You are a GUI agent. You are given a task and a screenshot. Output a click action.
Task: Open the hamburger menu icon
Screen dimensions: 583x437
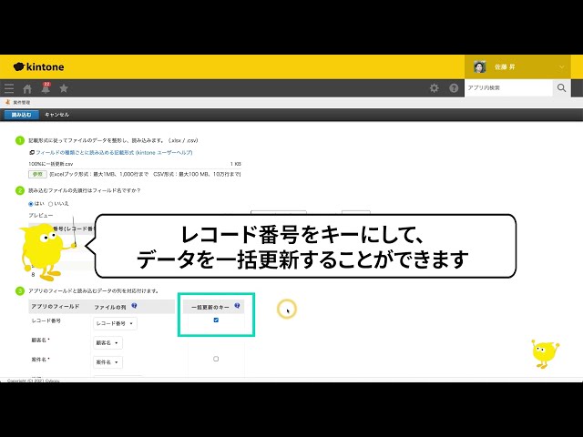point(9,88)
